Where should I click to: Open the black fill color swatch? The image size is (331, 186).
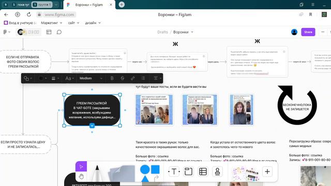pos(42,79)
